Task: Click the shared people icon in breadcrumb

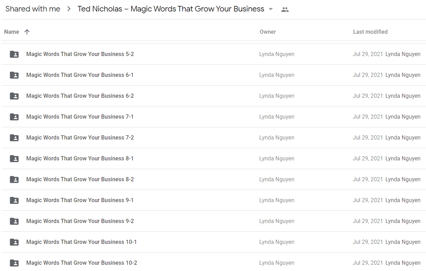Action: click(x=285, y=9)
